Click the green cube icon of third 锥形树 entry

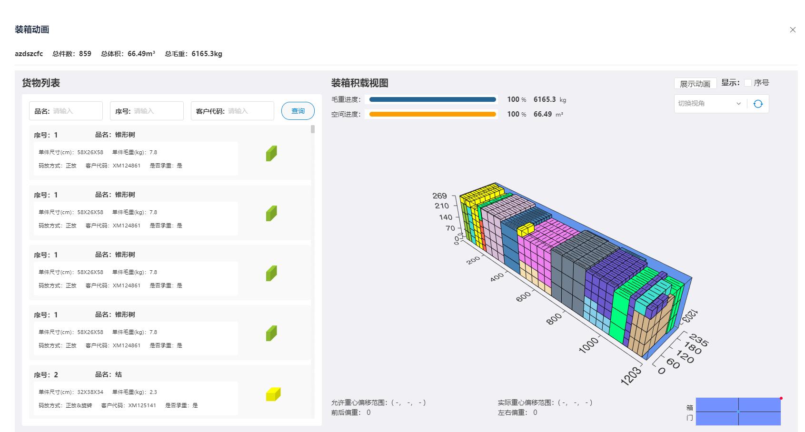[270, 273]
